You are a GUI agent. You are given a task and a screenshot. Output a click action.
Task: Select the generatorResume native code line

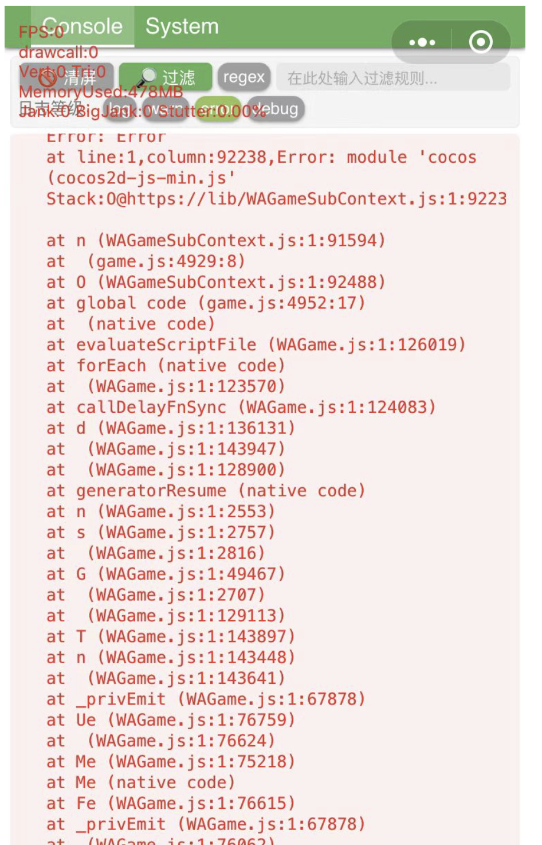(x=205, y=491)
